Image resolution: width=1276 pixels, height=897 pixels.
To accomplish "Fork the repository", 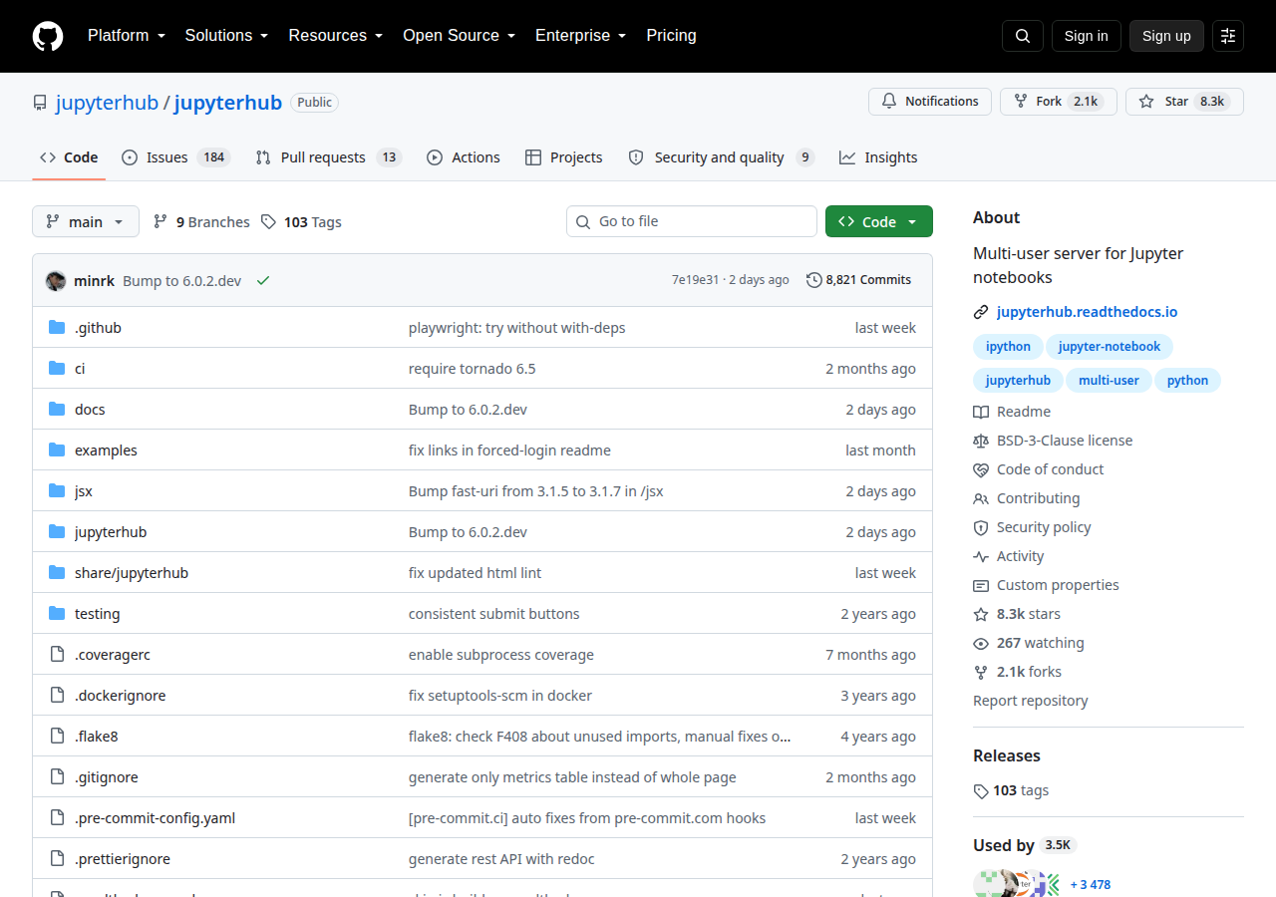I will point(1059,102).
